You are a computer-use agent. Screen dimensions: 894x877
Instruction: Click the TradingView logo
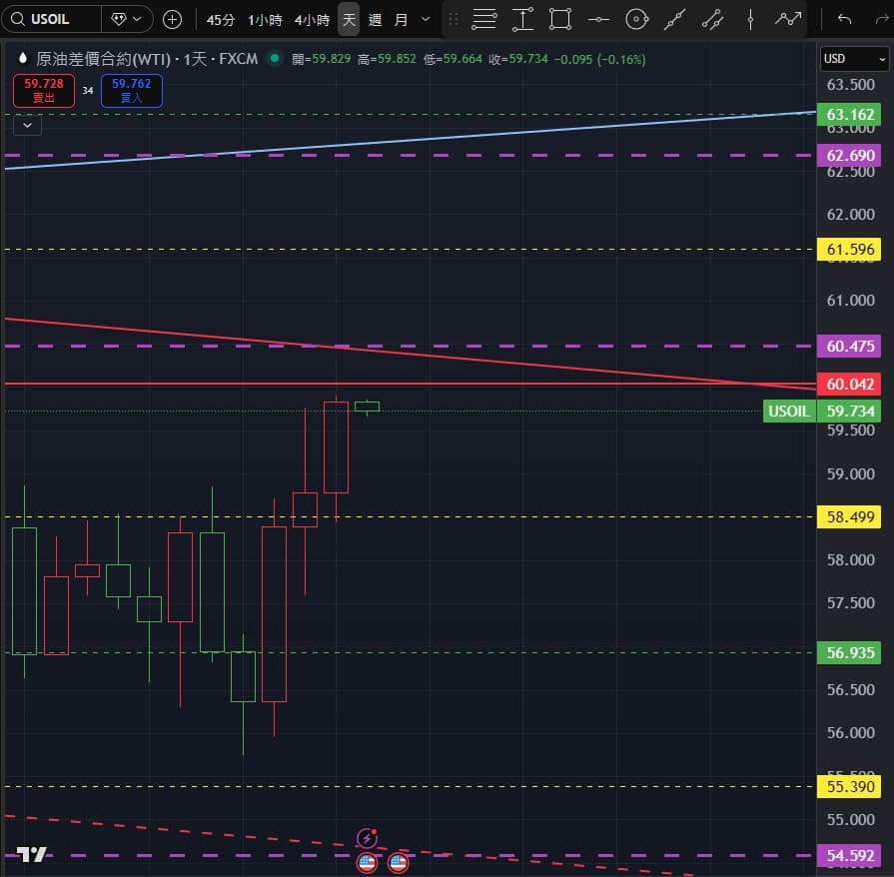pyautogui.click(x=31, y=854)
